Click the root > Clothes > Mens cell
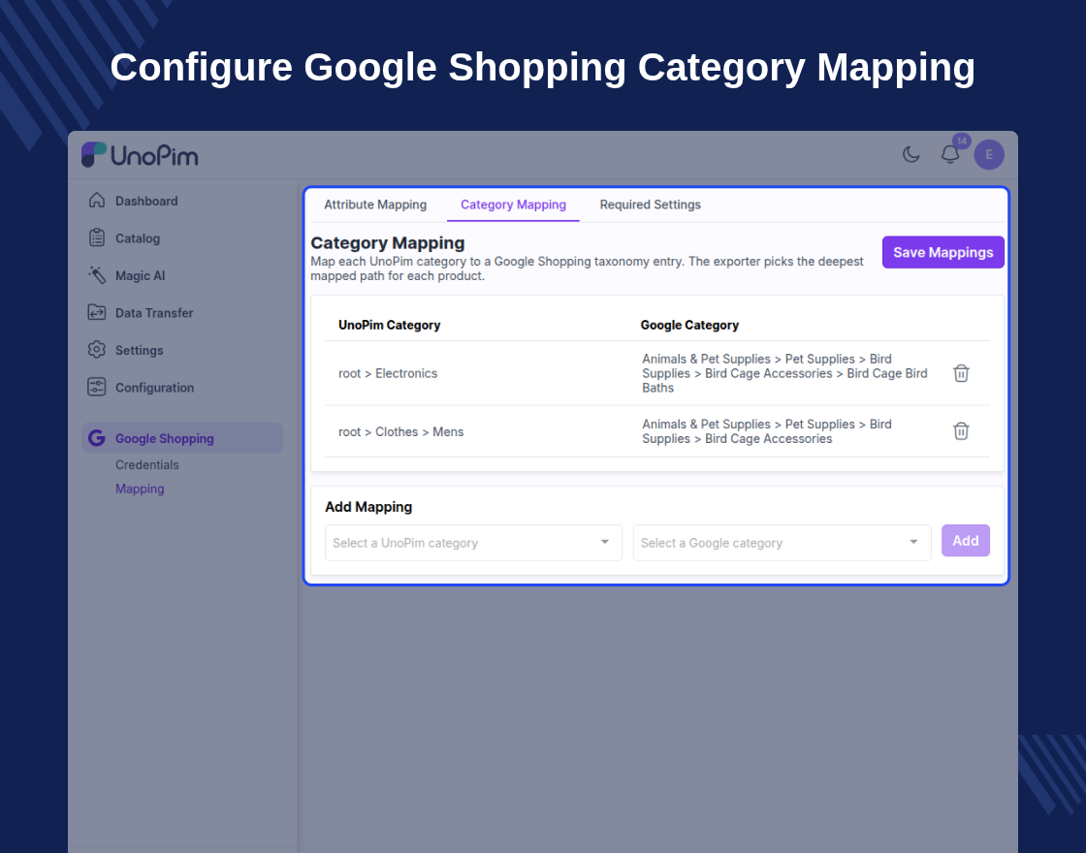 click(401, 431)
